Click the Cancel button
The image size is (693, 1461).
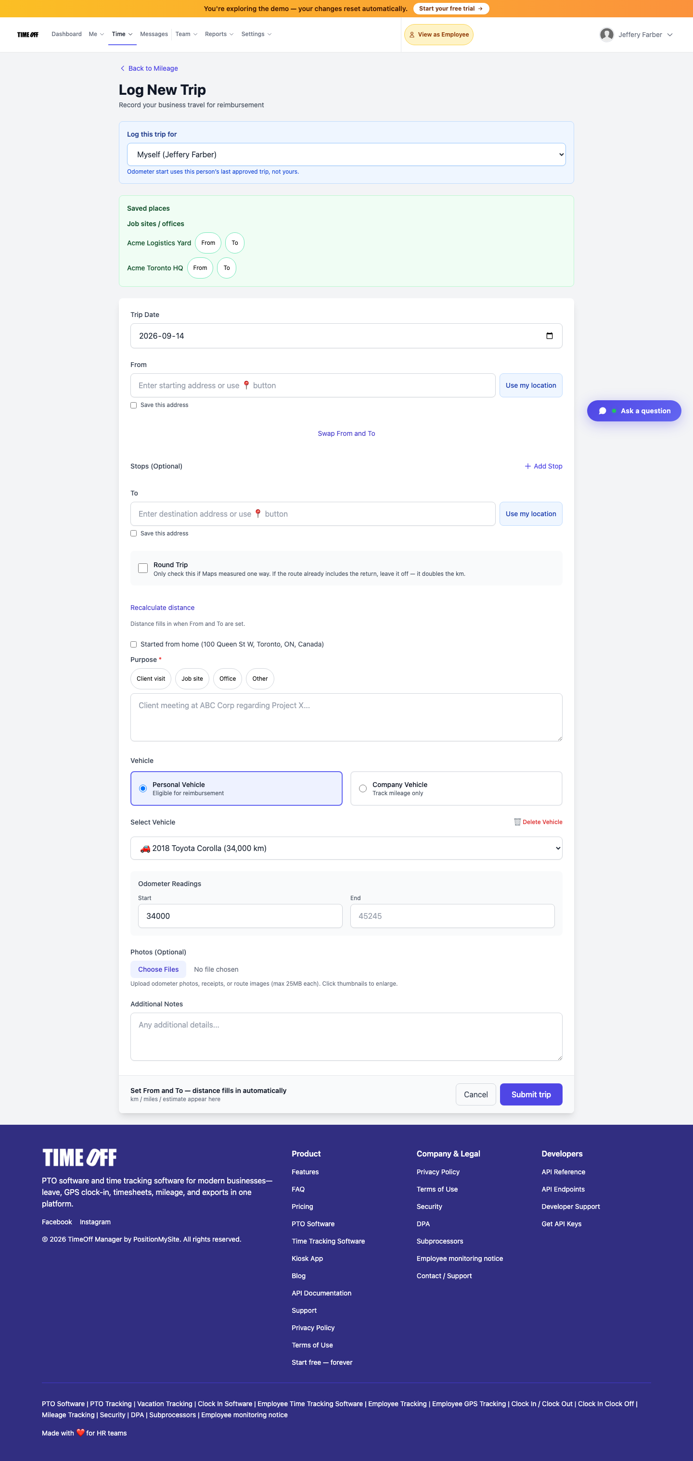tap(475, 1094)
